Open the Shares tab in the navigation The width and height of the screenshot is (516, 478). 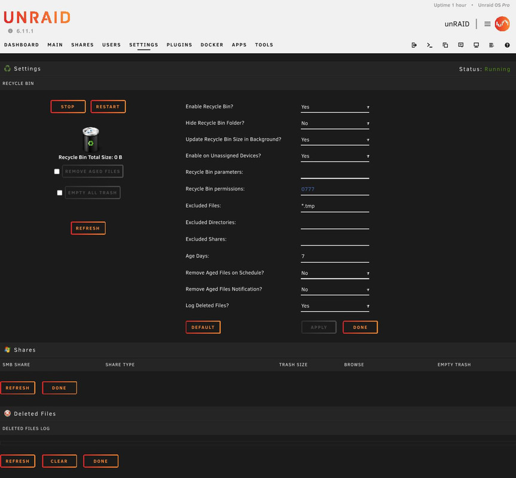(83, 45)
